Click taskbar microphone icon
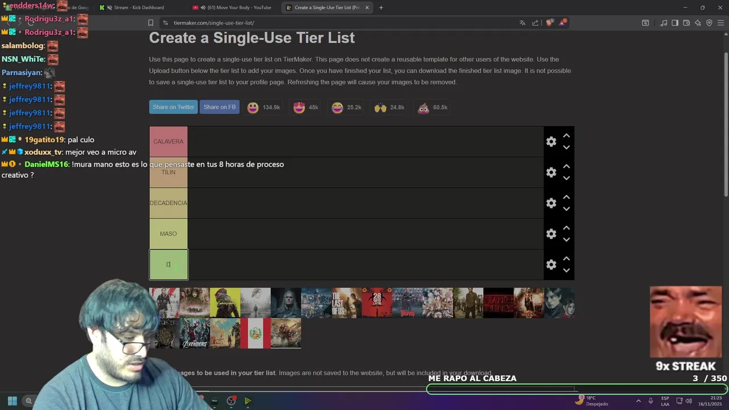The width and height of the screenshot is (729, 410). coord(651,401)
